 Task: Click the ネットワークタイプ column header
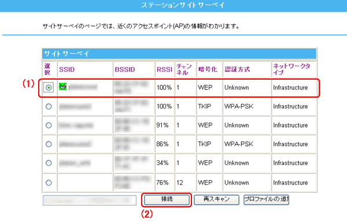[x=291, y=69]
